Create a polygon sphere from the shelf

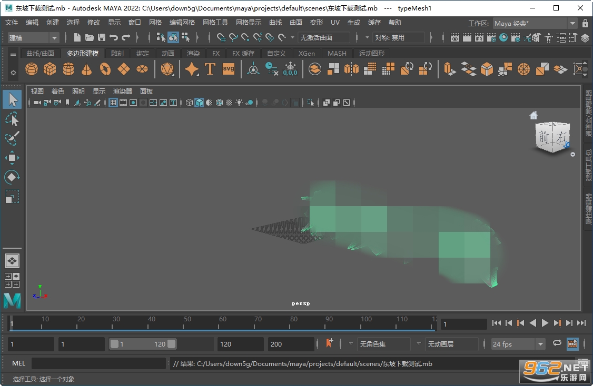coord(32,69)
